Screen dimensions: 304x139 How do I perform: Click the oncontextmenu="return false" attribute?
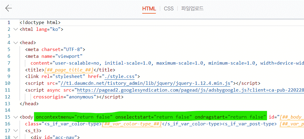[x=74, y=117]
